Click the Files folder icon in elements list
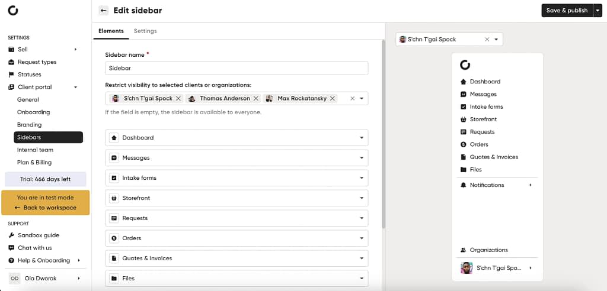Image resolution: width=607 pixels, height=291 pixels. click(114, 278)
